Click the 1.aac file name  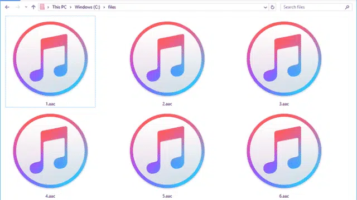click(x=50, y=104)
